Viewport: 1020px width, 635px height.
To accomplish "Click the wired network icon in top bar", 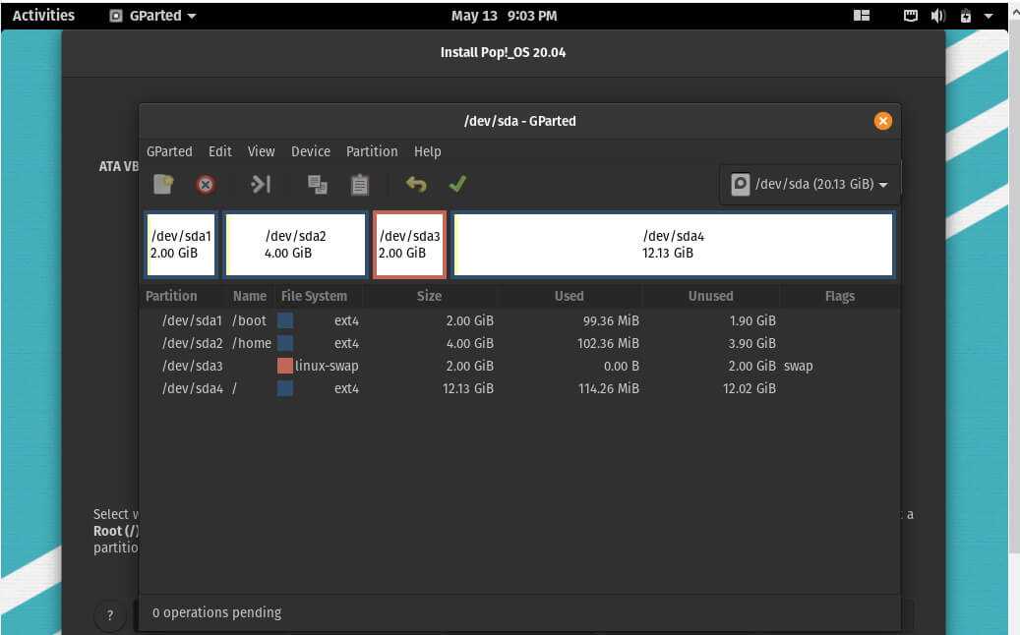I will tap(911, 16).
